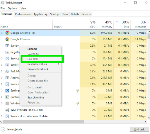The height and width of the screenshot is (134, 150).
Task: Click the Intel(R) process icon
Action: (x=7, y=65)
